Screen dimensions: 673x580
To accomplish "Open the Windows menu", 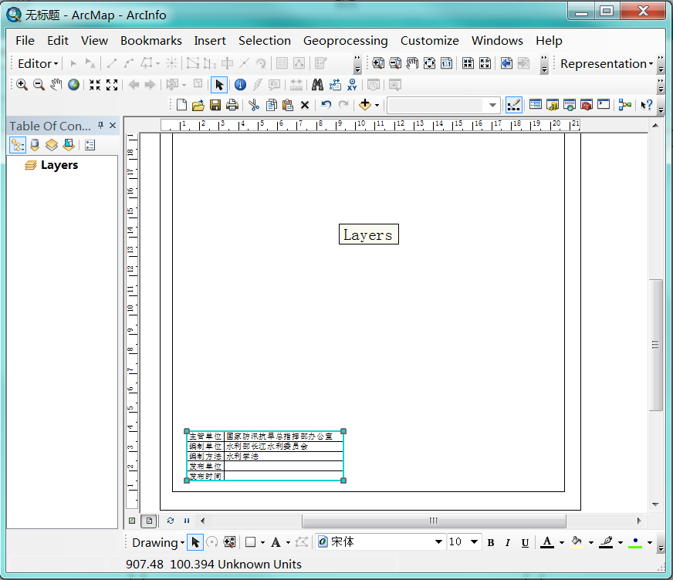I will pos(497,41).
